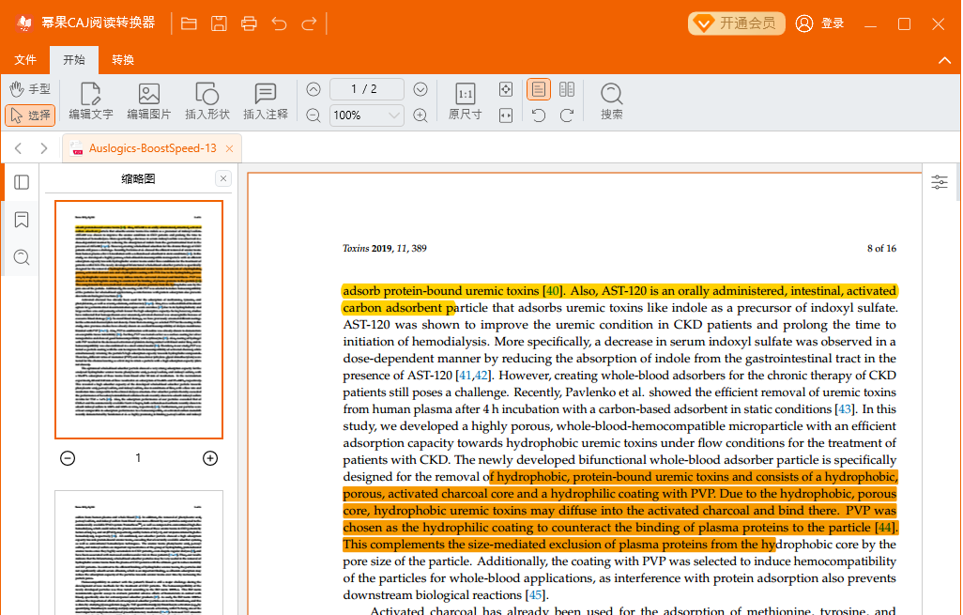
Task: Open the 文件 (File) menu
Action: click(x=25, y=60)
